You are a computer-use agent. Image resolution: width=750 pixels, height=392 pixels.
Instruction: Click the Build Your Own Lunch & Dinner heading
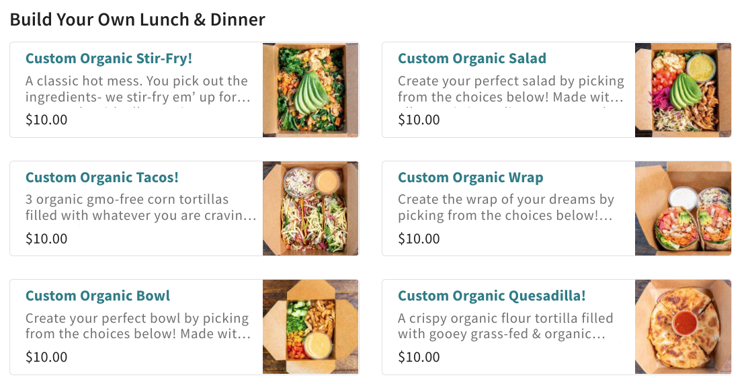tap(138, 19)
